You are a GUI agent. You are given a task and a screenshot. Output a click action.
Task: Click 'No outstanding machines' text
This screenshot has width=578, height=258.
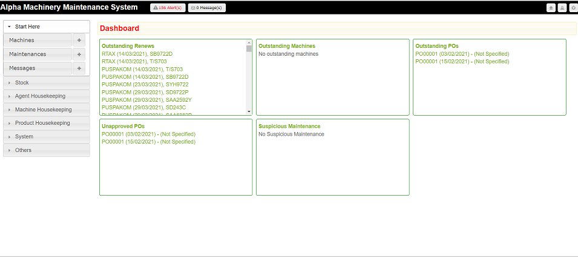(288, 54)
